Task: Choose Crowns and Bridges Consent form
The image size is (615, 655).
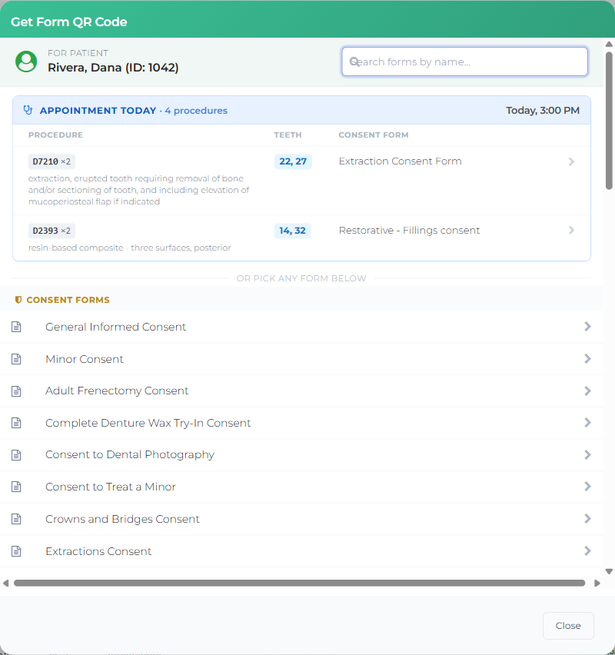Action: pos(301,519)
